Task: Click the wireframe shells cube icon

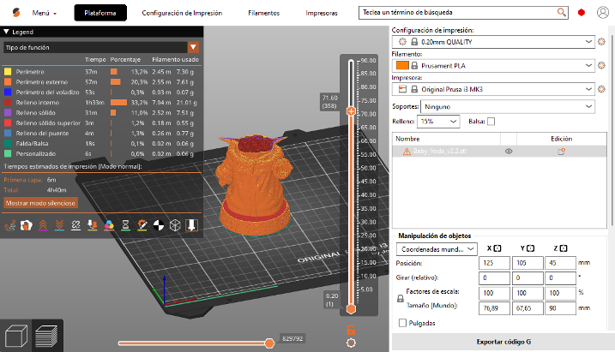Action: tap(174, 225)
